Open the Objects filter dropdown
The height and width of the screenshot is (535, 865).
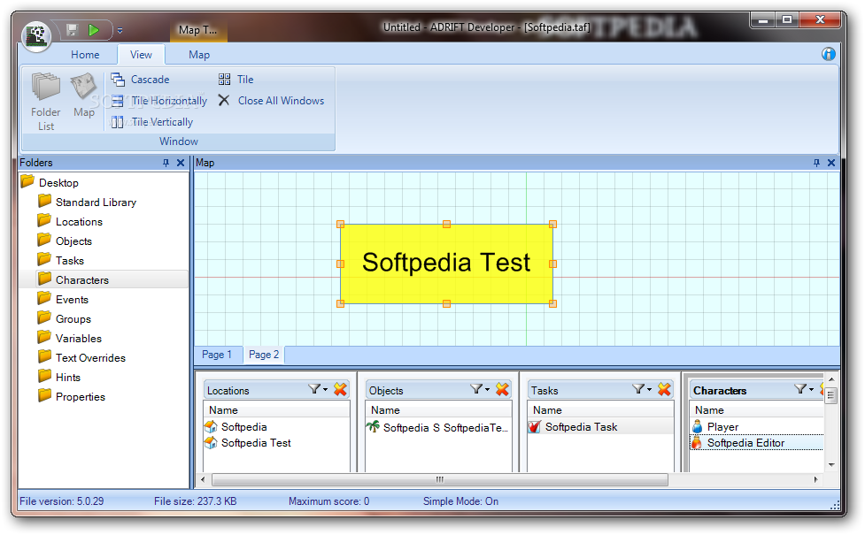pyautogui.click(x=480, y=390)
